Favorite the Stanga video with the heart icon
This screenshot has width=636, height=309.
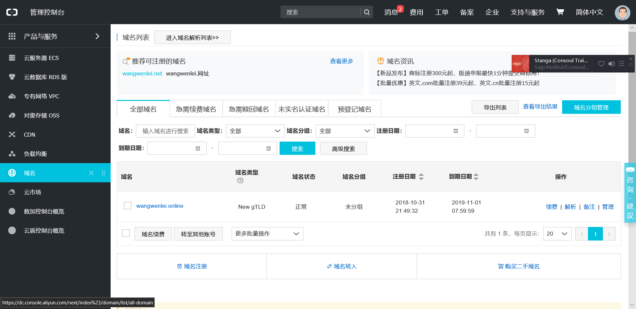point(601,64)
